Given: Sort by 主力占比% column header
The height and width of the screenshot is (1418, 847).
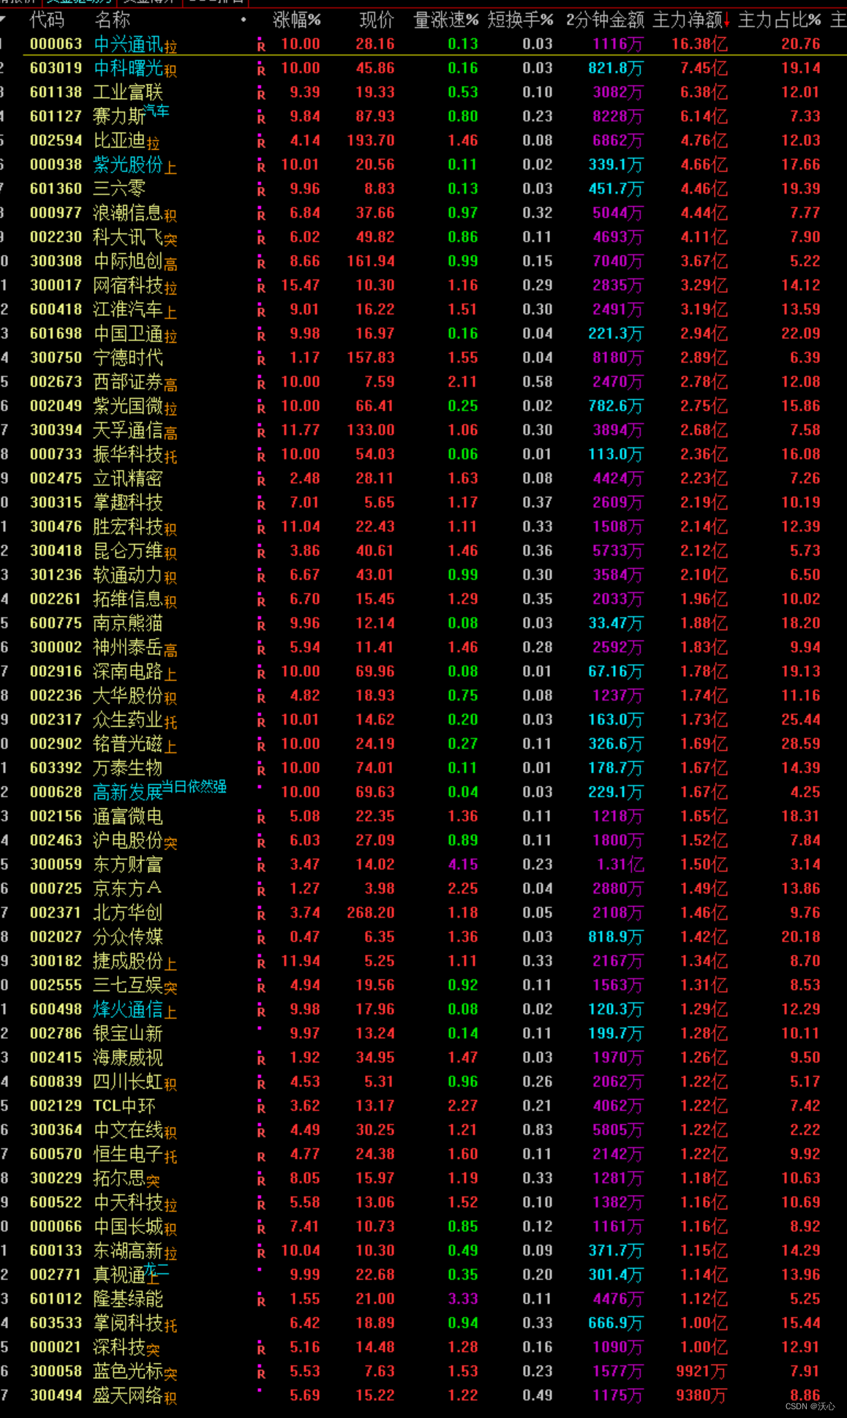Looking at the screenshot, I should pos(780,20).
